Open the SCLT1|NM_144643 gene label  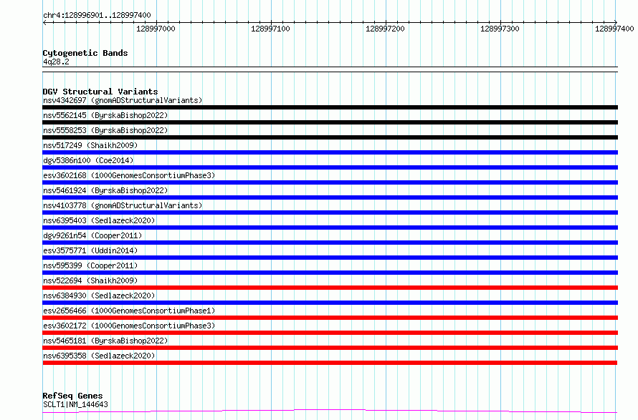[x=75, y=404]
